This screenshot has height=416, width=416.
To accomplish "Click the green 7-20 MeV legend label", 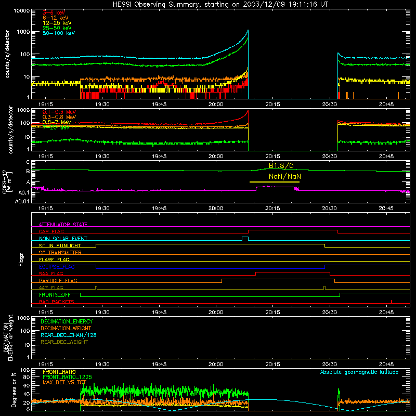I will (x=56, y=127).
